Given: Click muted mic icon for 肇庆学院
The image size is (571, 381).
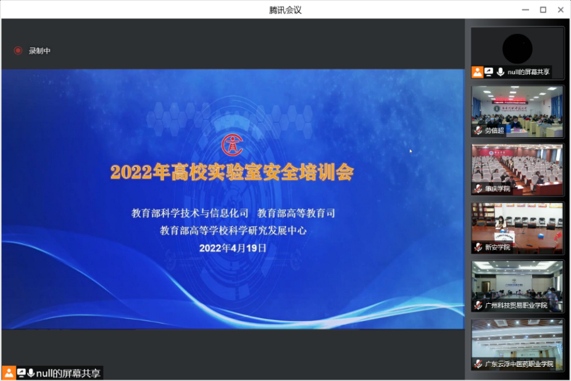Looking at the screenshot, I should pyautogui.click(x=478, y=188).
